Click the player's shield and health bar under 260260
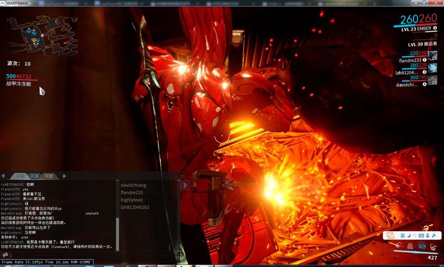This screenshot has height=267, width=444. pos(416,25)
